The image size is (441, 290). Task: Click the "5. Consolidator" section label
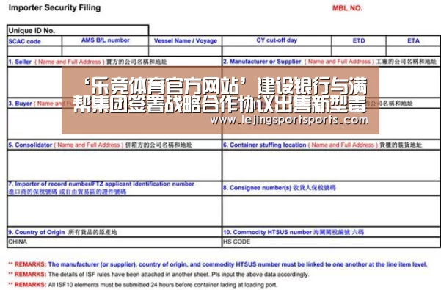[30, 145]
